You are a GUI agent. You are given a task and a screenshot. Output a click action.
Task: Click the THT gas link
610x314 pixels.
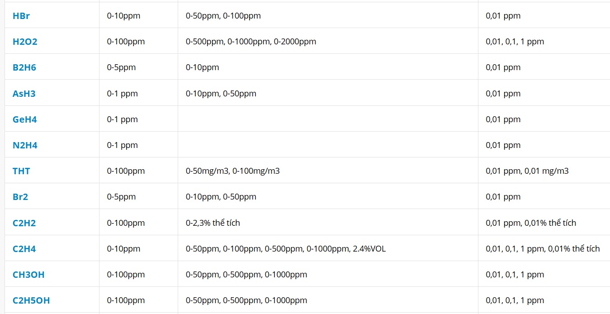(21, 171)
